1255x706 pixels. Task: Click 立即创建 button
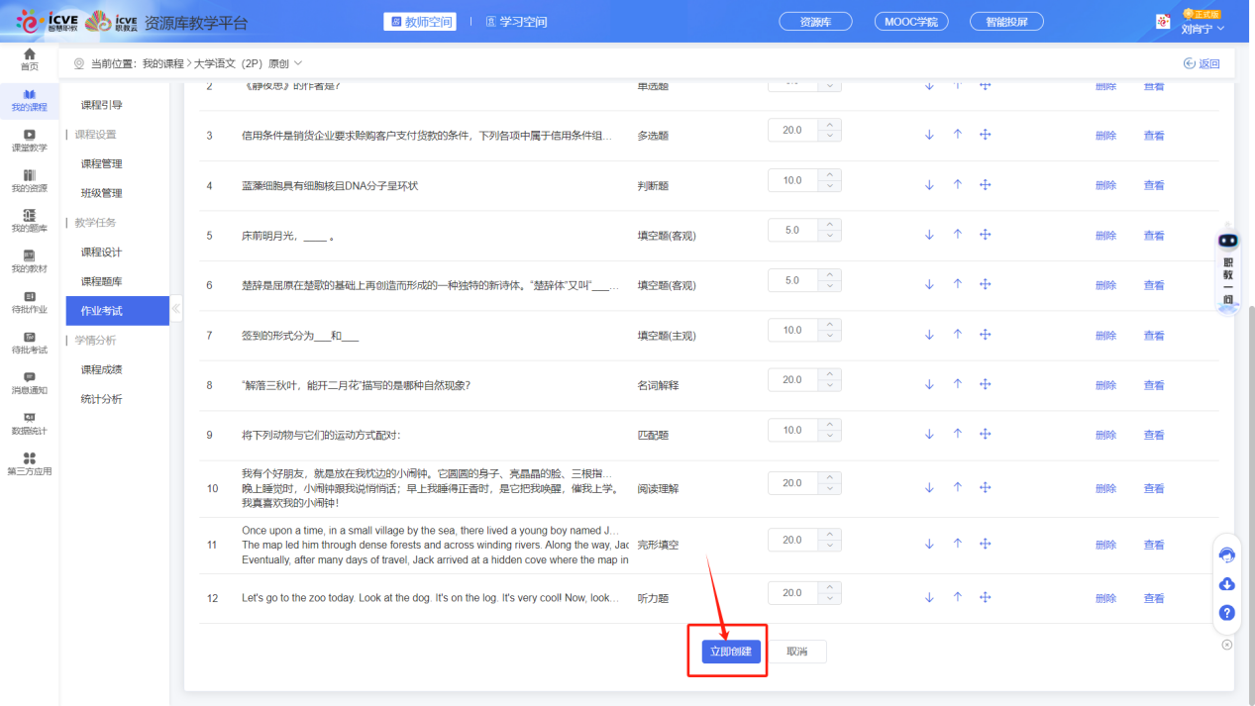click(731, 652)
